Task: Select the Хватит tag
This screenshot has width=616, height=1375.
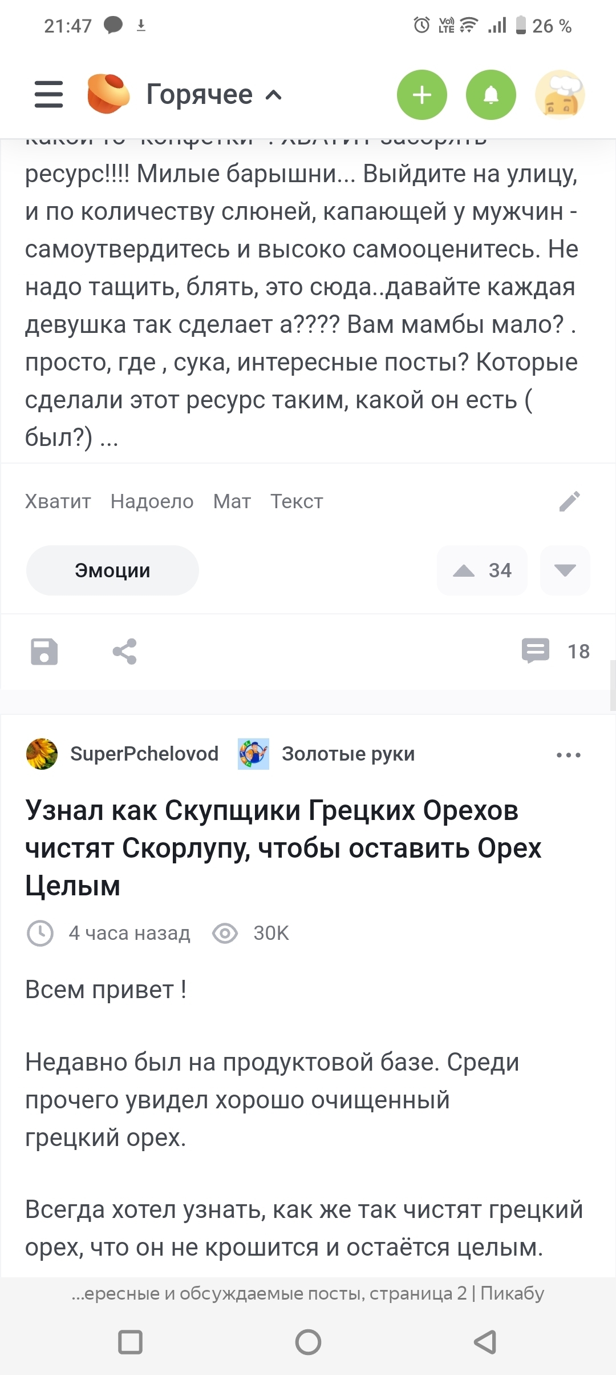Action: (x=58, y=501)
